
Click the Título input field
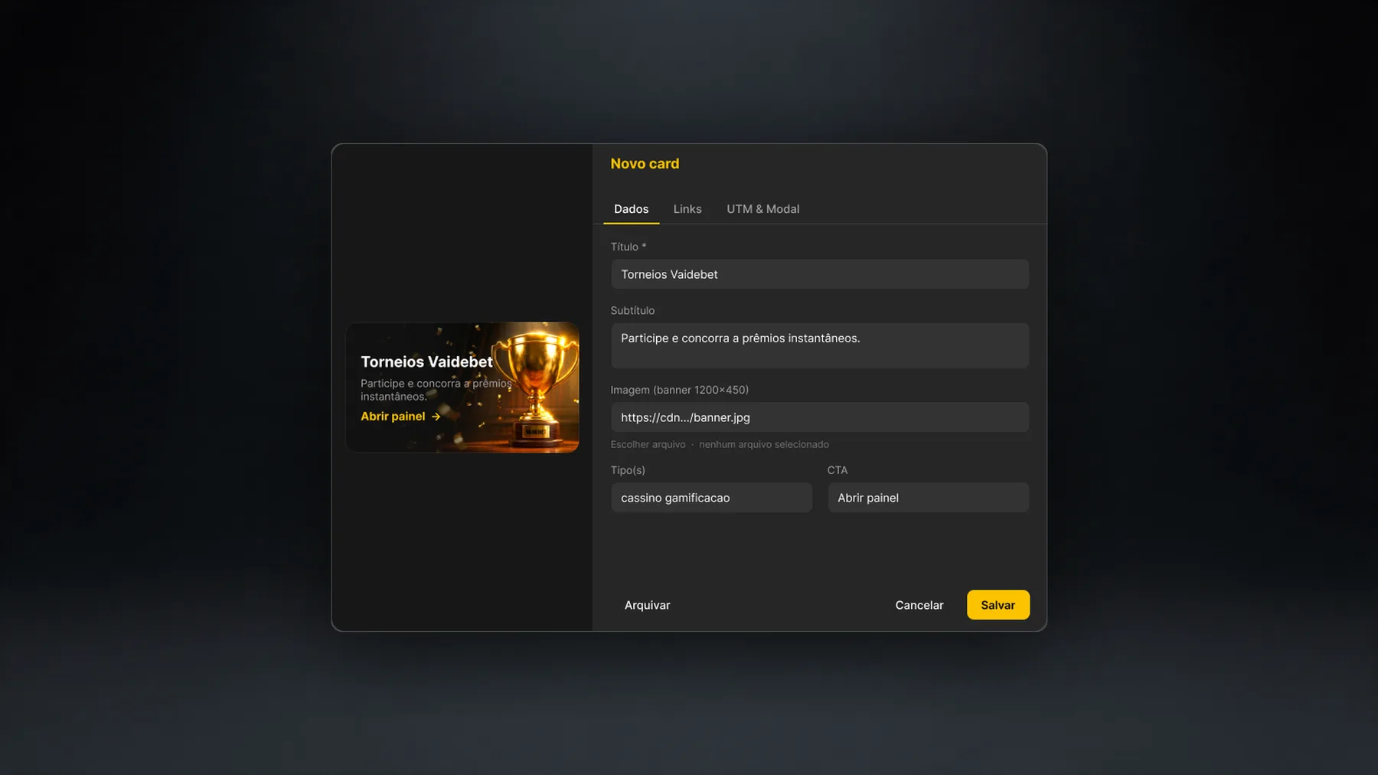point(819,274)
